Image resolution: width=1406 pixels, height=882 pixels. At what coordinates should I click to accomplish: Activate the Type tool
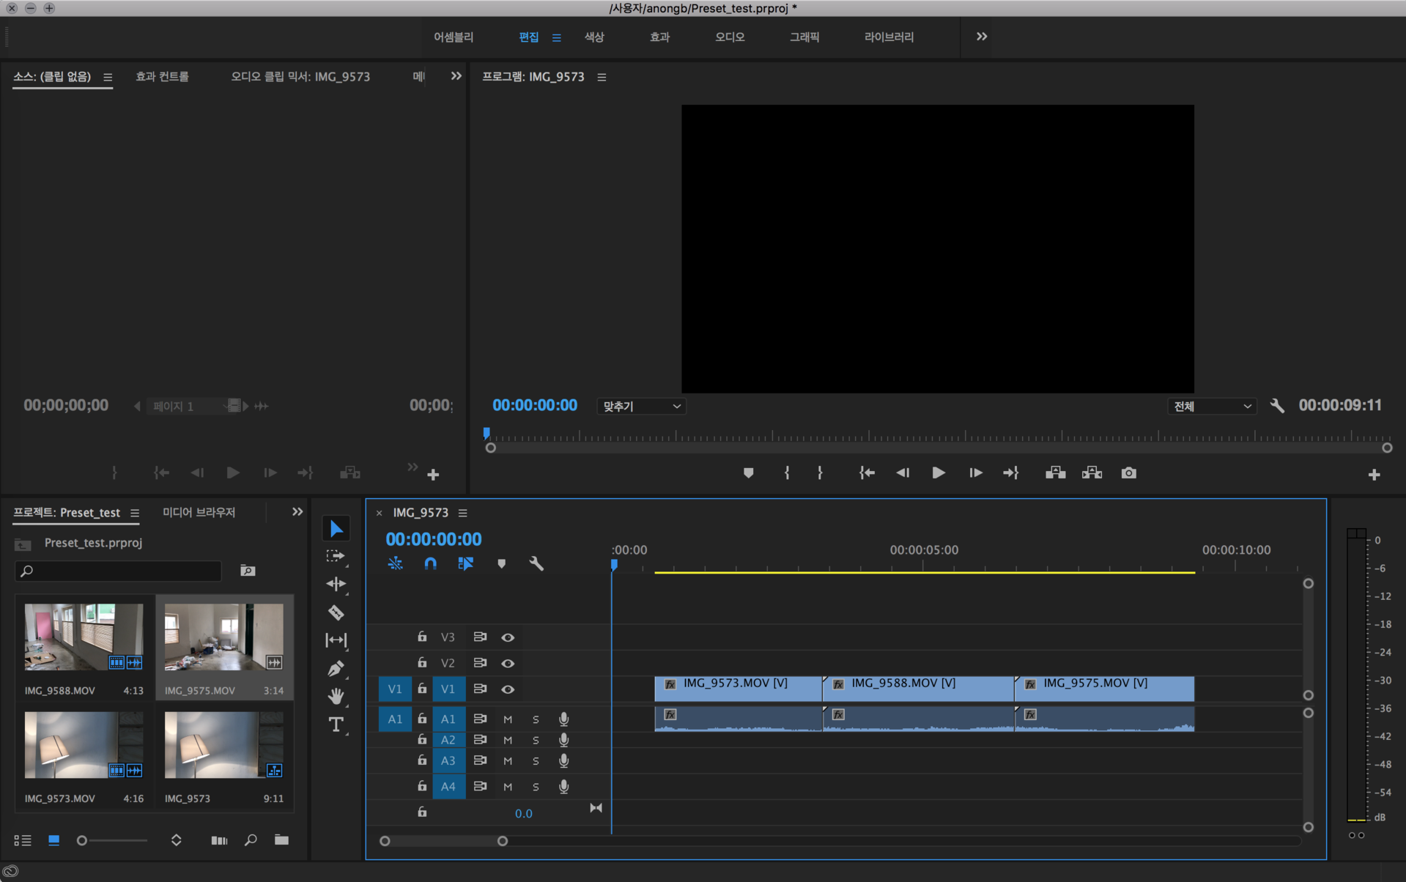tap(336, 724)
